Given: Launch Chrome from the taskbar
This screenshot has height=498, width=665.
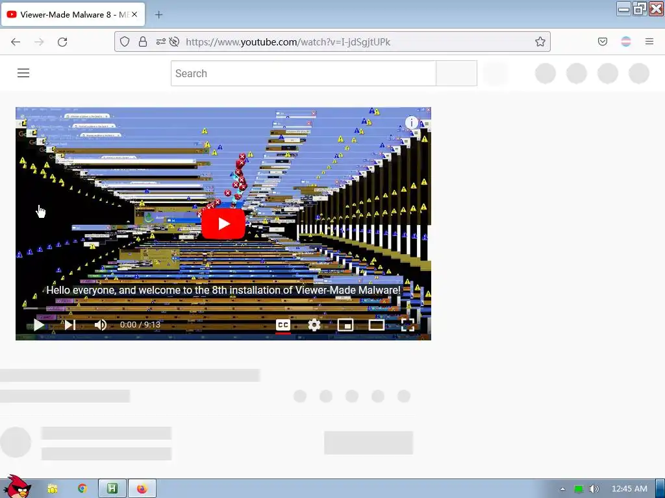Looking at the screenshot, I should [82, 489].
